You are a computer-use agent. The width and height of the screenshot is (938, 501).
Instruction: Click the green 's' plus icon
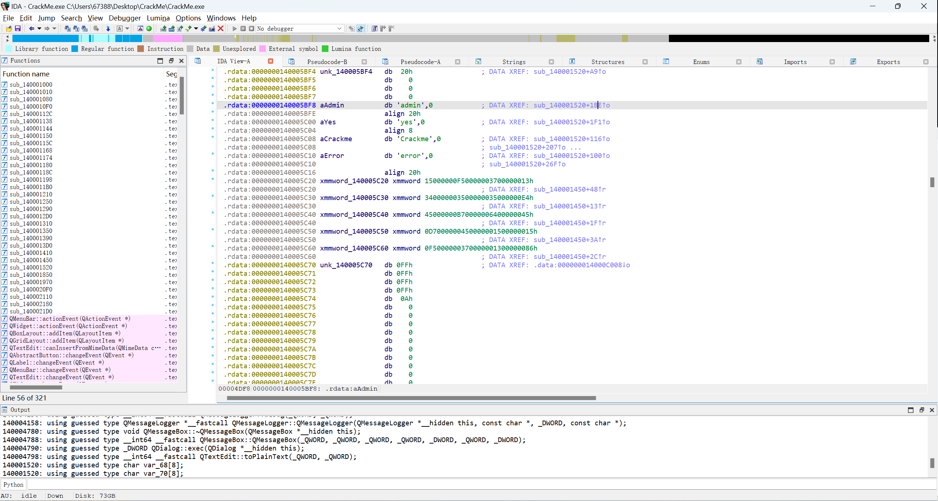pos(189,29)
